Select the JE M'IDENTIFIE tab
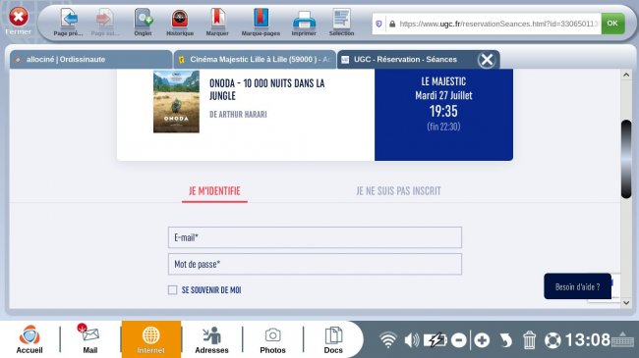This screenshot has width=639, height=358. pyautogui.click(x=214, y=191)
